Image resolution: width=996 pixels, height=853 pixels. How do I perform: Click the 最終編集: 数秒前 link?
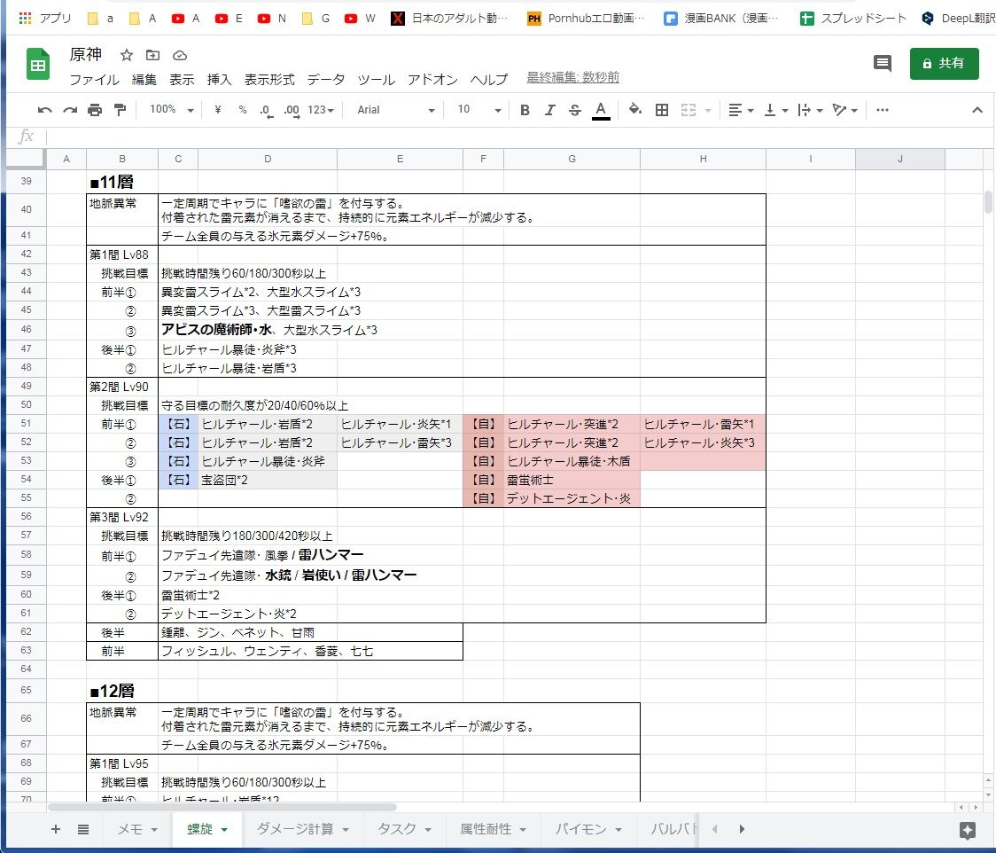(x=572, y=77)
